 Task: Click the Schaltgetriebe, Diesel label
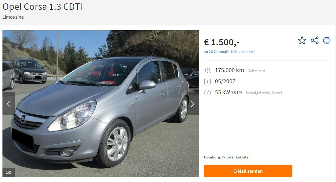[264, 93]
